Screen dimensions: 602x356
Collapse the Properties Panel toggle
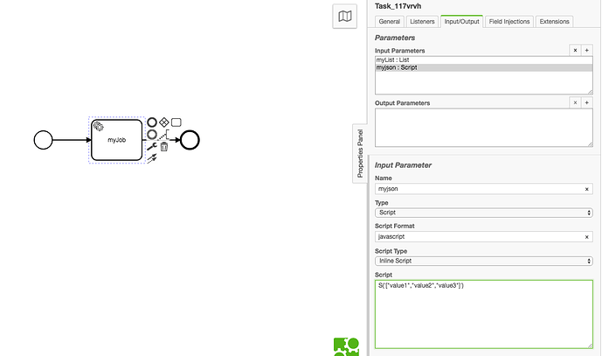click(360, 153)
